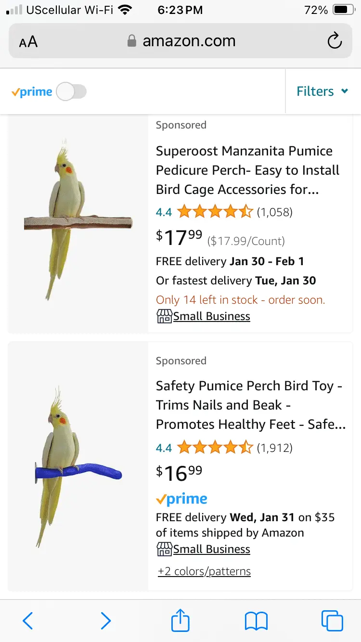Tap the Small Business link under Safety Pumice
This screenshot has width=361, height=642.
click(211, 549)
